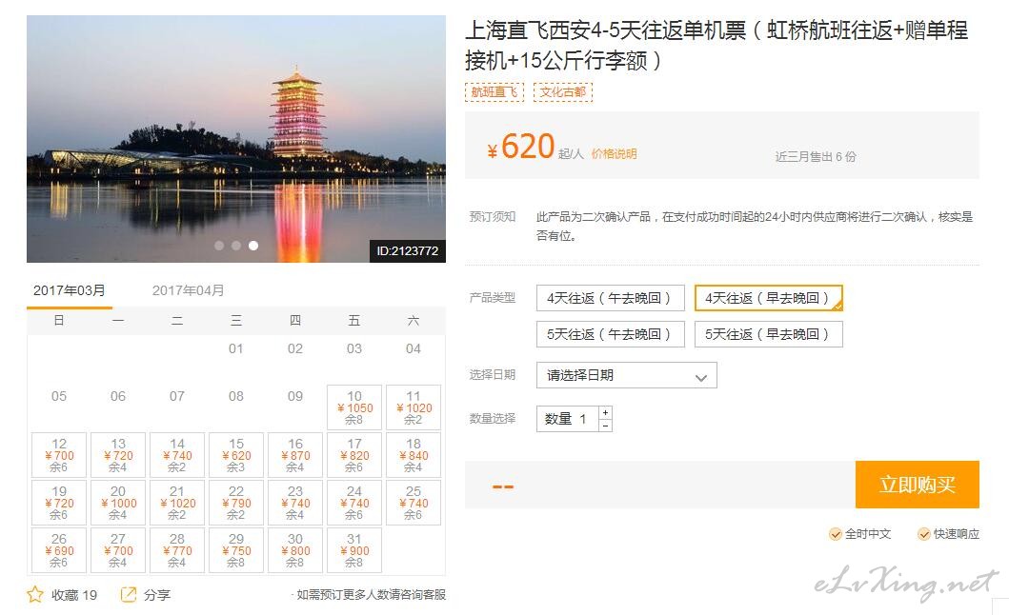Select March 10 priced ¥1050

[x=354, y=407]
